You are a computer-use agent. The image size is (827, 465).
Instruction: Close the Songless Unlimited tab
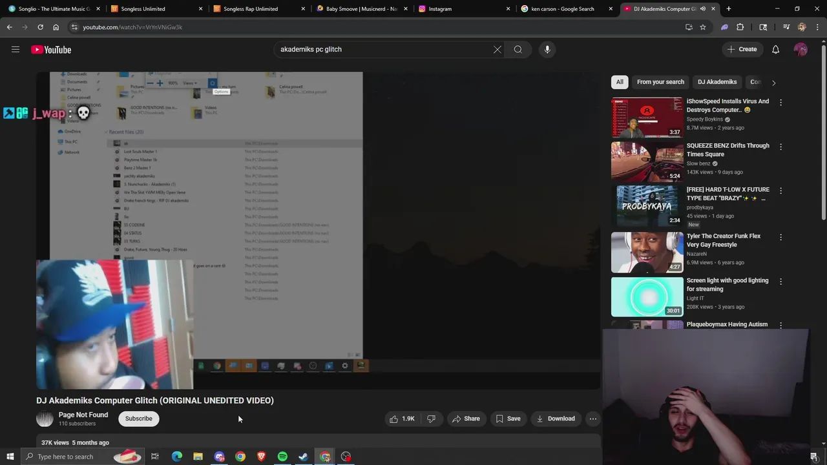(x=200, y=9)
